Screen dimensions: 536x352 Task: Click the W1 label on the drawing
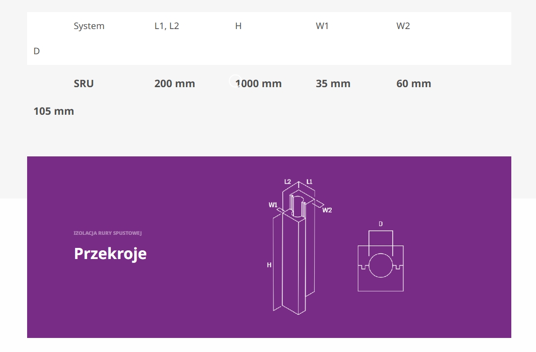click(273, 205)
